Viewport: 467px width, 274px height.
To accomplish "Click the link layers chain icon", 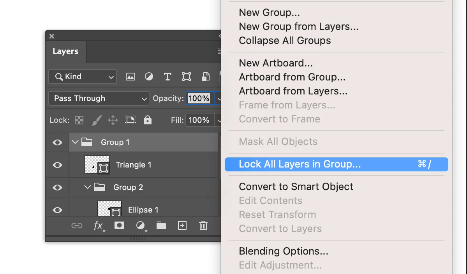I will point(77,225).
